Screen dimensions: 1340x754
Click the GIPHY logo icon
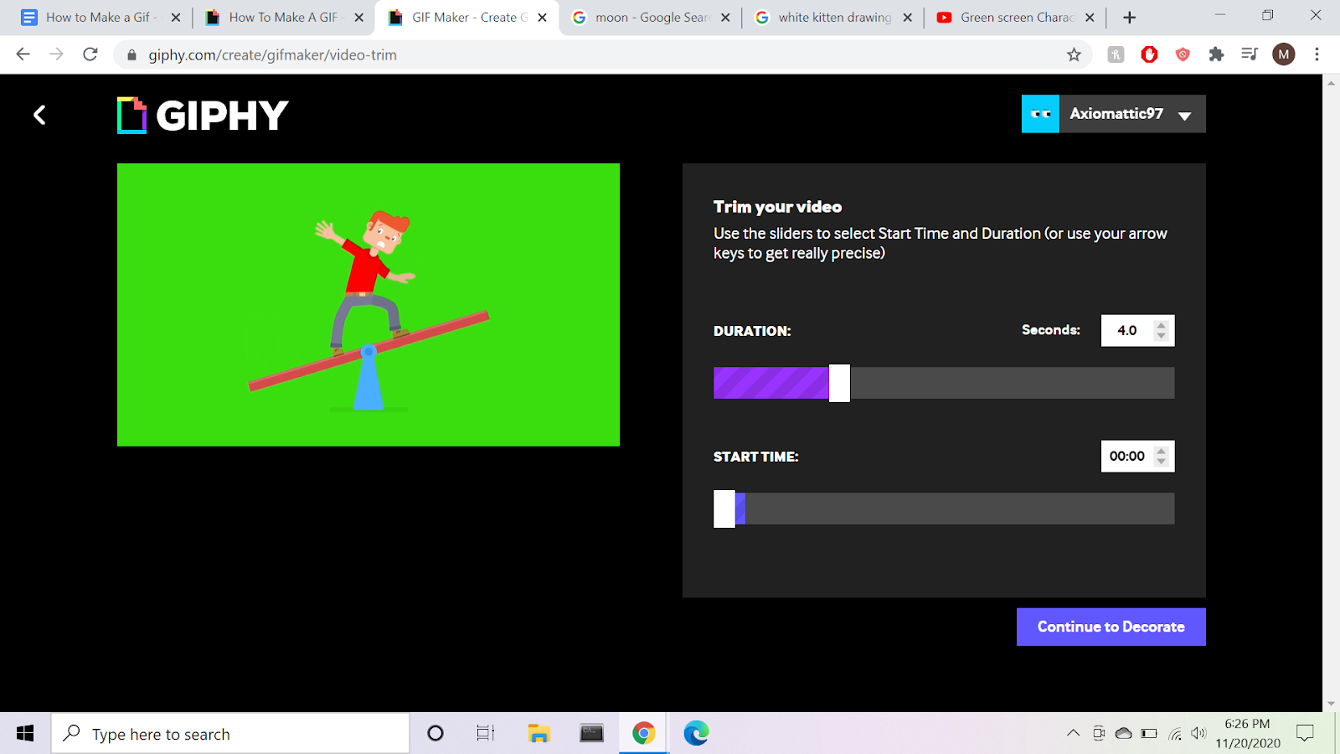coord(131,114)
